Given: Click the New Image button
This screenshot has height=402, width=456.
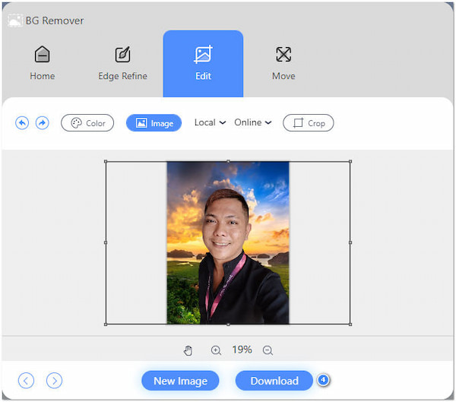Looking at the screenshot, I should (180, 381).
